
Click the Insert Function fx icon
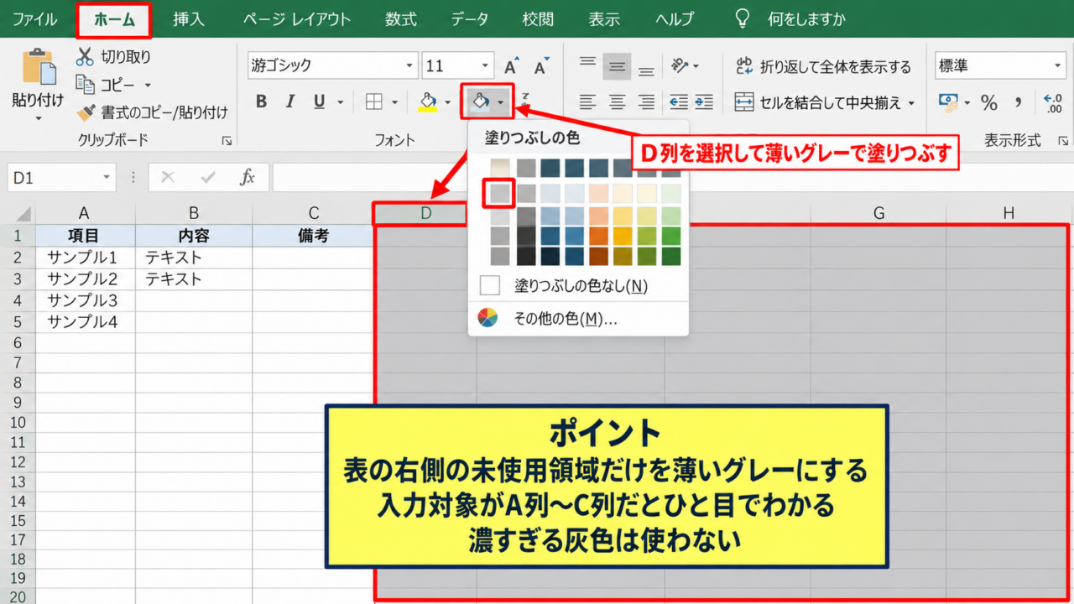click(x=248, y=177)
